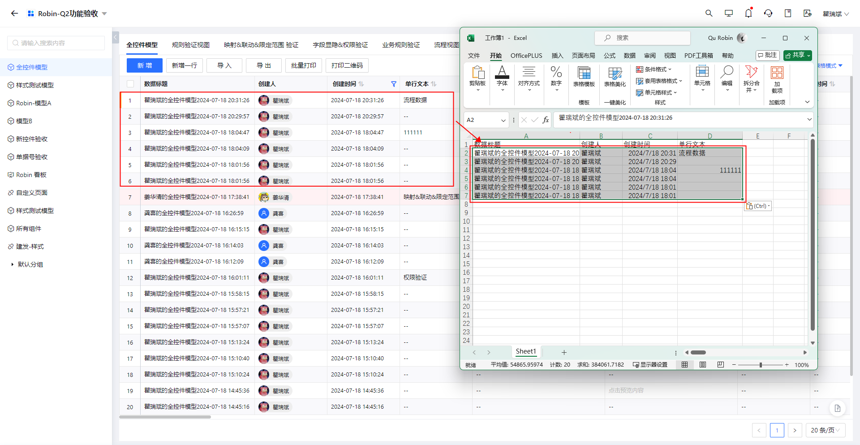Click the back arrow beside Robin-Q2功能验收
This screenshot has height=445, width=860.
click(14, 13)
